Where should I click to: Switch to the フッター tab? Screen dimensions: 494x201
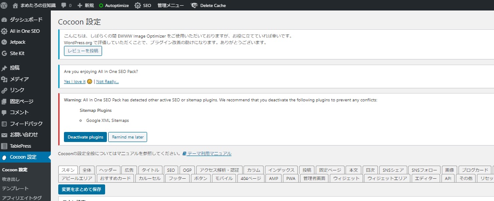click(177, 178)
